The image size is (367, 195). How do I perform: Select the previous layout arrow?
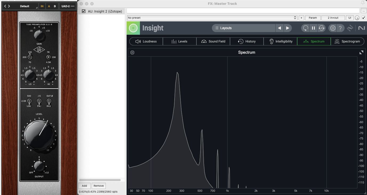tap(279, 28)
